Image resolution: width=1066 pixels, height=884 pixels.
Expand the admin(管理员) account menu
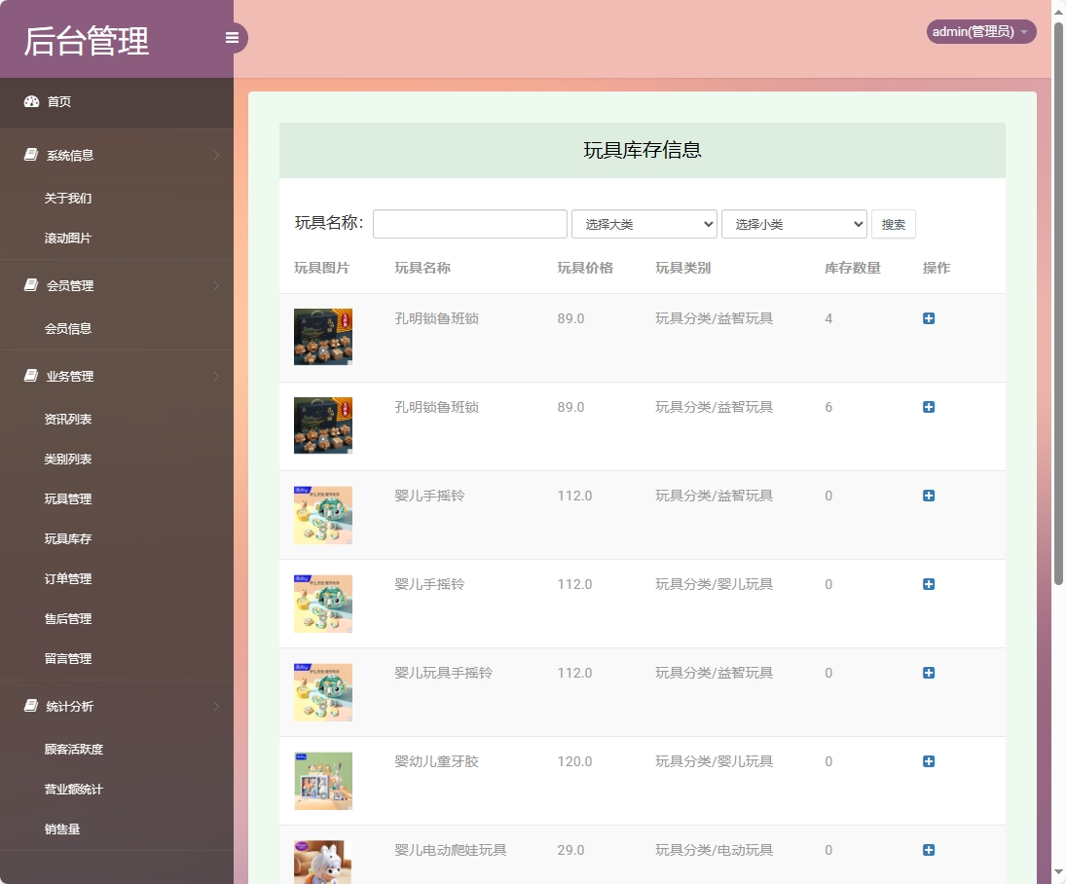pyautogui.click(x=980, y=31)
